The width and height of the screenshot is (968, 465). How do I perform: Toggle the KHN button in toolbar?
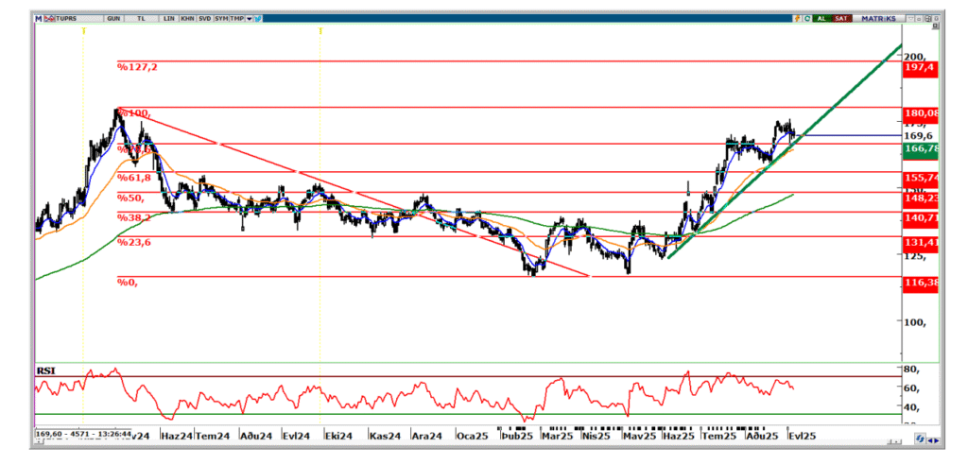point(185,18)
